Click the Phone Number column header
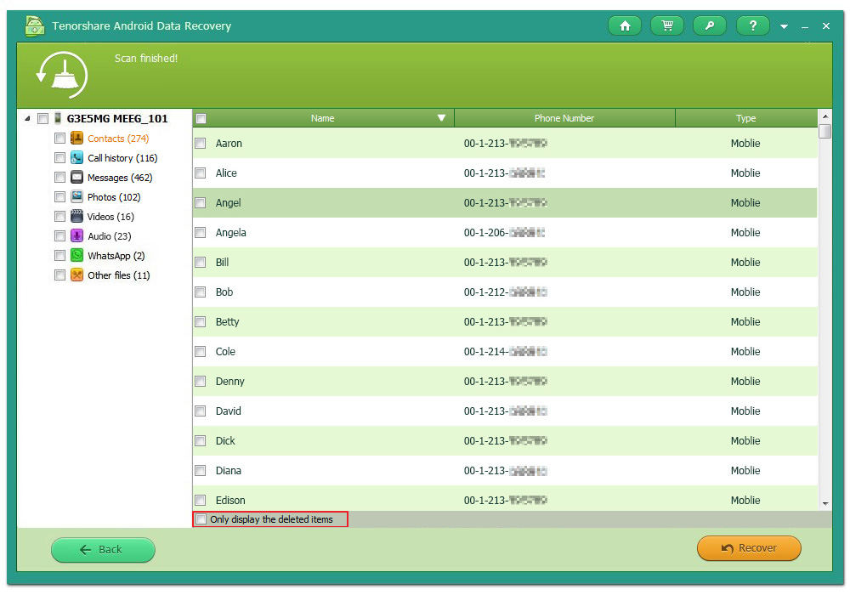The width and height of the screenshot is (850, 595). [564, 118]
